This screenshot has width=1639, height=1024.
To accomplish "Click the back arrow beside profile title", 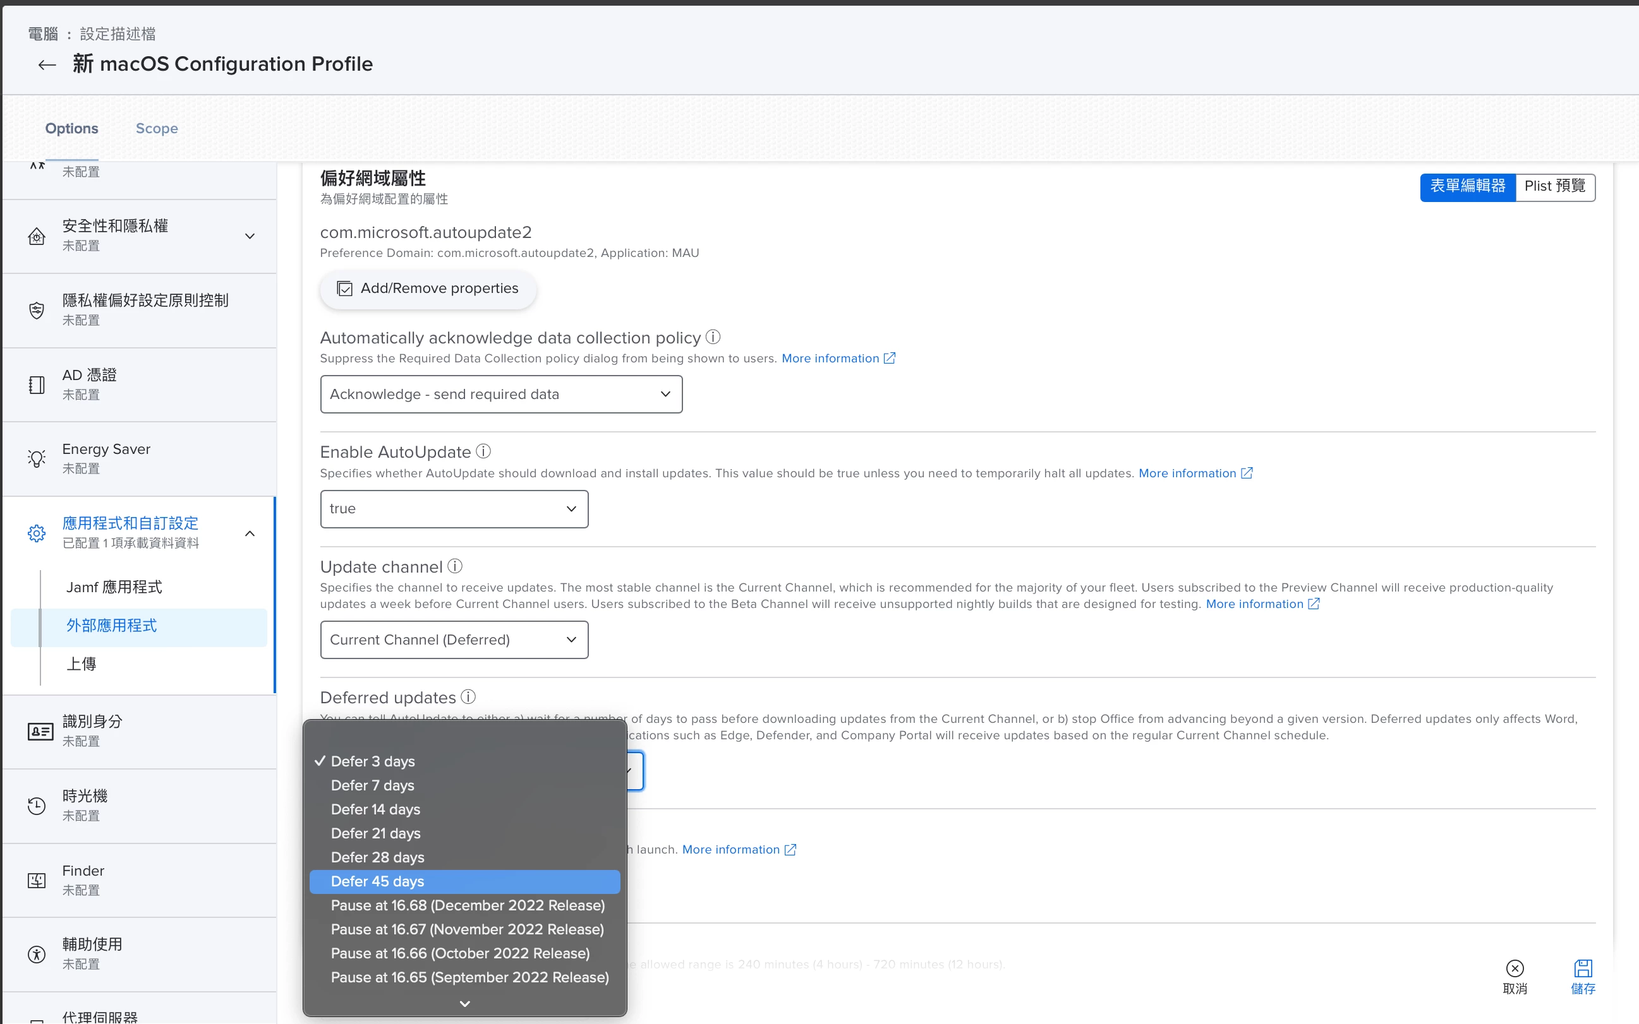I will point(47,65).
